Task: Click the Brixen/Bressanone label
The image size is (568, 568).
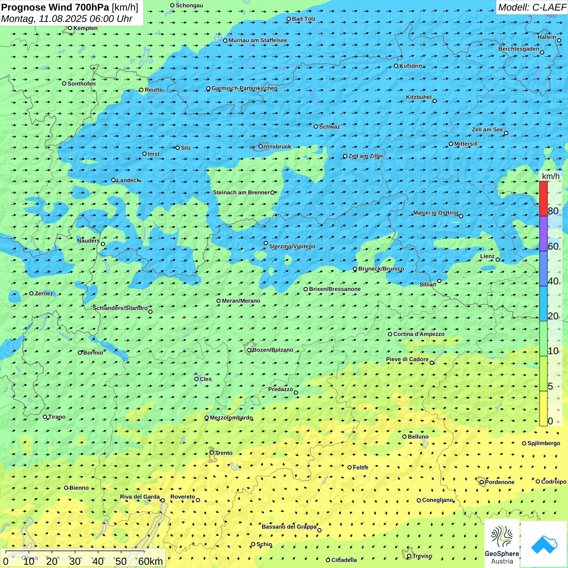Action: (x=335, y=289)
